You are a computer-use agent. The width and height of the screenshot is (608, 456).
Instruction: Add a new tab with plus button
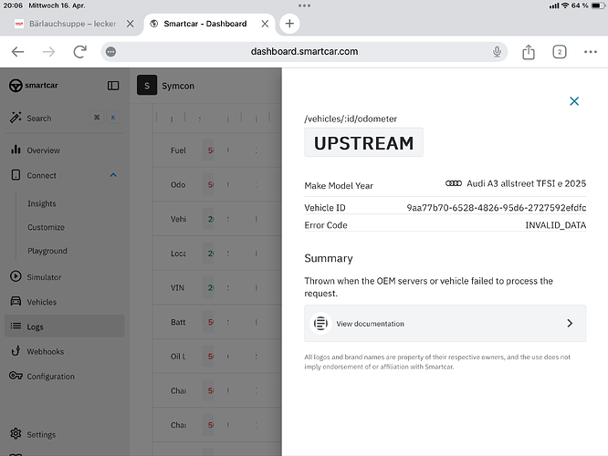point(289,24)
